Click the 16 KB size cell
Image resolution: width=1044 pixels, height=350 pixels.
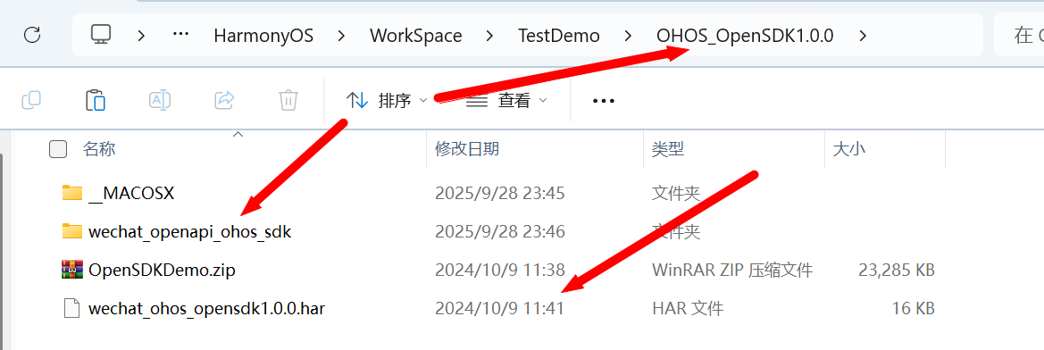point(914,309)
